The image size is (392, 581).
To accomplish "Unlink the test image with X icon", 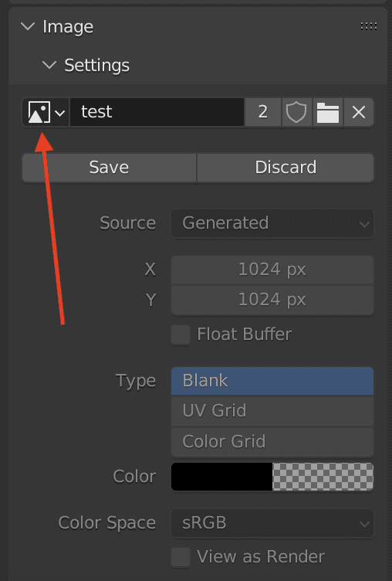I will (358, 112).
